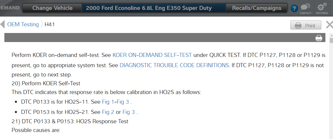
Task: Click the vertical scrollbar on the right edge
Action: coord(331,88)
